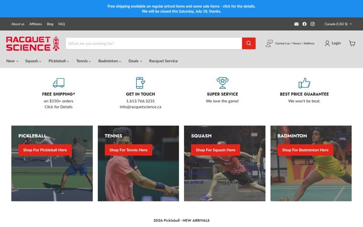Click the SUPER SERVICE heading

pyautogui.click(x=222, y=94)
